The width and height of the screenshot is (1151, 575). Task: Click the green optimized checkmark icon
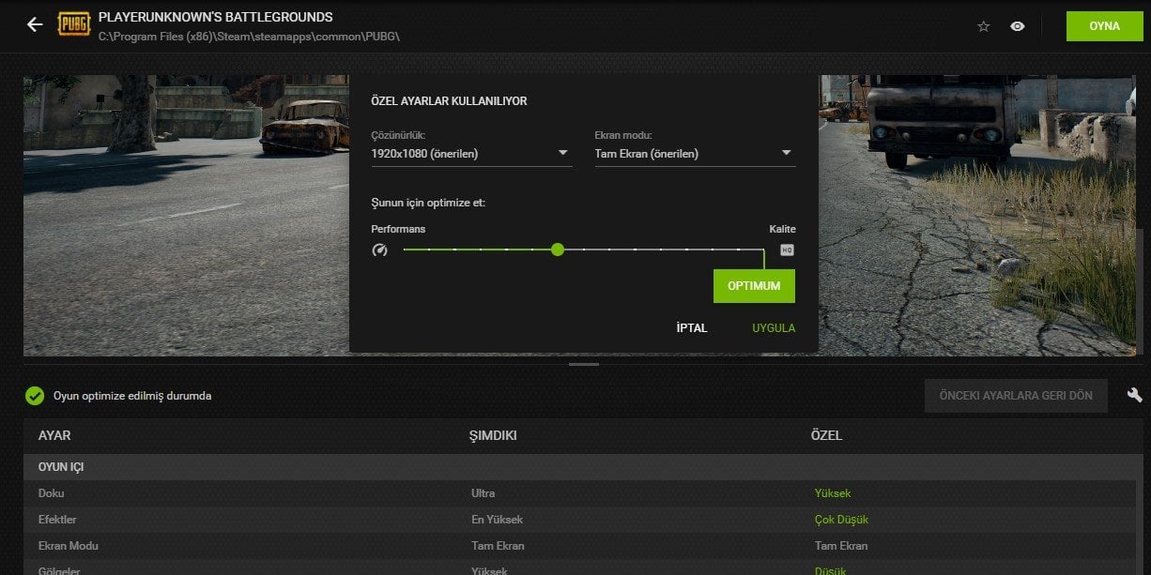[x=35, y=396]
